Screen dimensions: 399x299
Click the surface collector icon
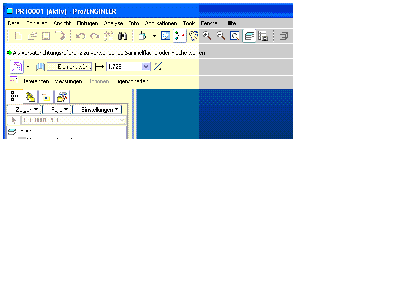(x=40, y=67)
